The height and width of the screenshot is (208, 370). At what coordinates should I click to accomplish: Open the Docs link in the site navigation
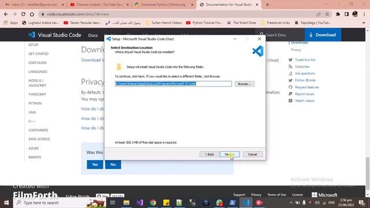(x=92, y=35)
